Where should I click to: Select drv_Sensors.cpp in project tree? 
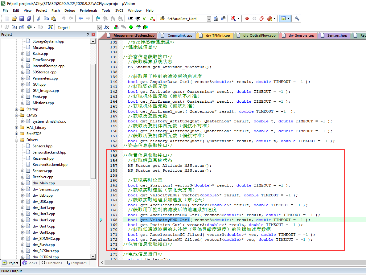pyautogui.click(x=46, y=189)
